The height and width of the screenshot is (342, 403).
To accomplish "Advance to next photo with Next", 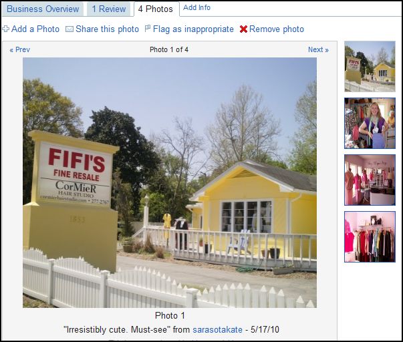I will pyautogui.click(x=318, y=49).
